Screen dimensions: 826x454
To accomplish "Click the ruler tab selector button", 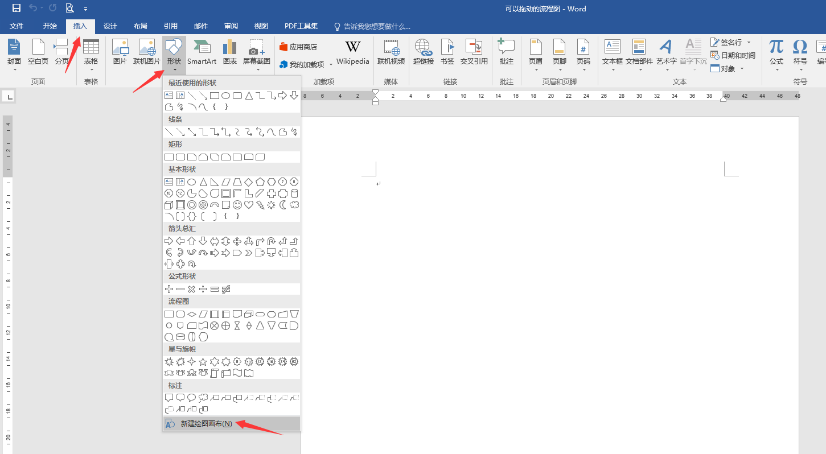I will point(10,97).
